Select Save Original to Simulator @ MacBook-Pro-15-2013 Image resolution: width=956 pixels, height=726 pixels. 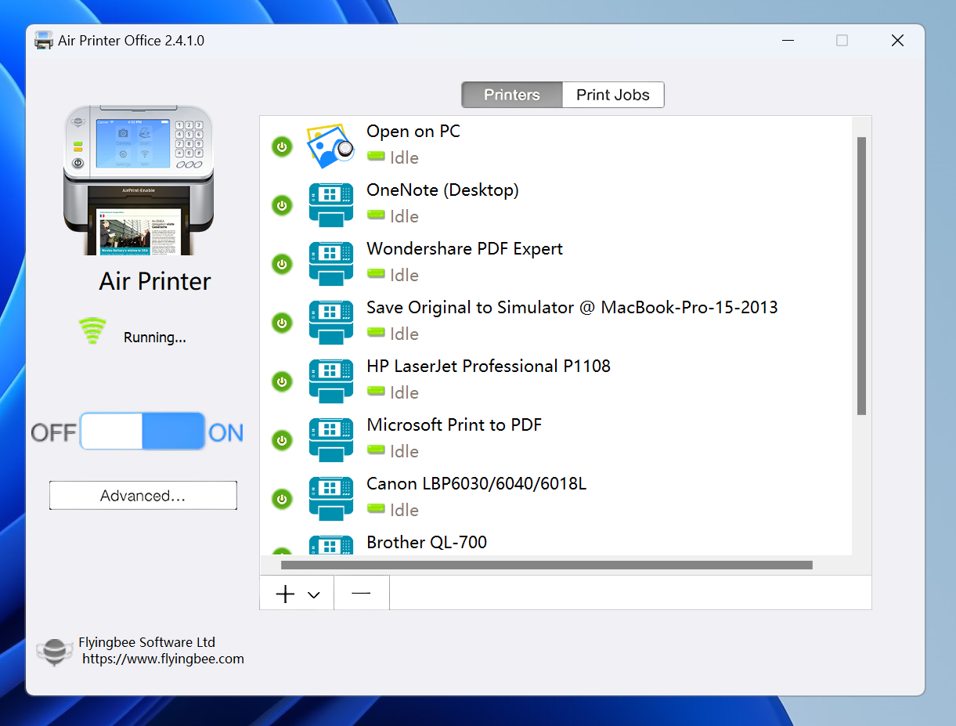pos(572,308)
